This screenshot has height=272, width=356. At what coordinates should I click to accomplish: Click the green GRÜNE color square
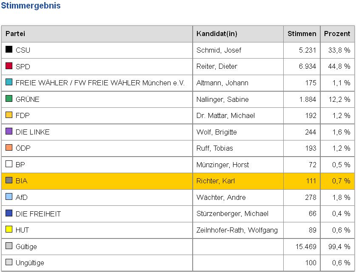(x=9, y=98)
